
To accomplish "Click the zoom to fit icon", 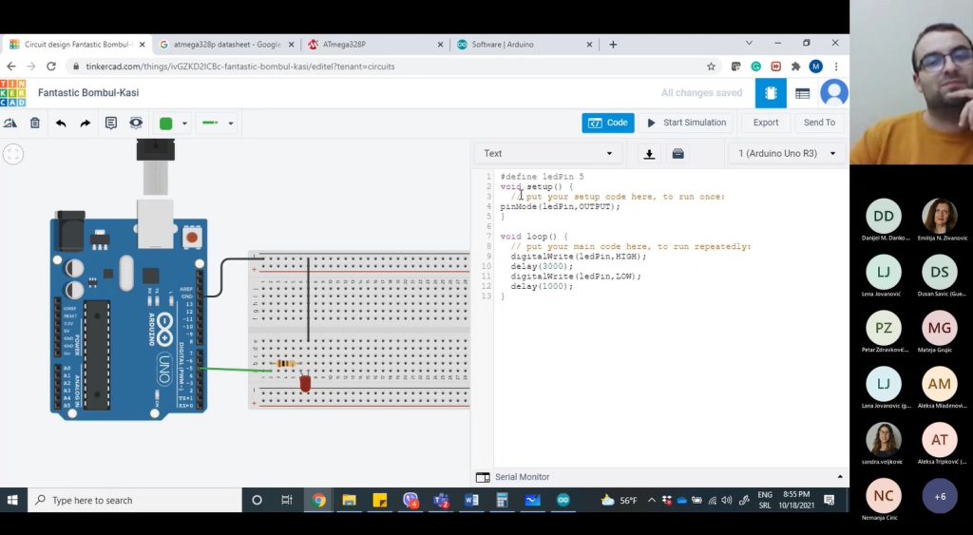I will (x=13, y=153).
